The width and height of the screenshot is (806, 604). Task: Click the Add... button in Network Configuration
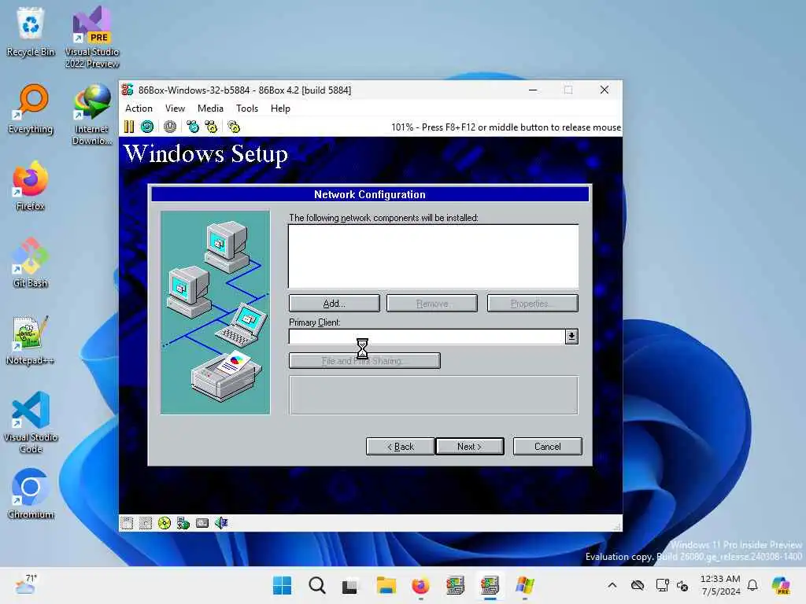[334, 304]
